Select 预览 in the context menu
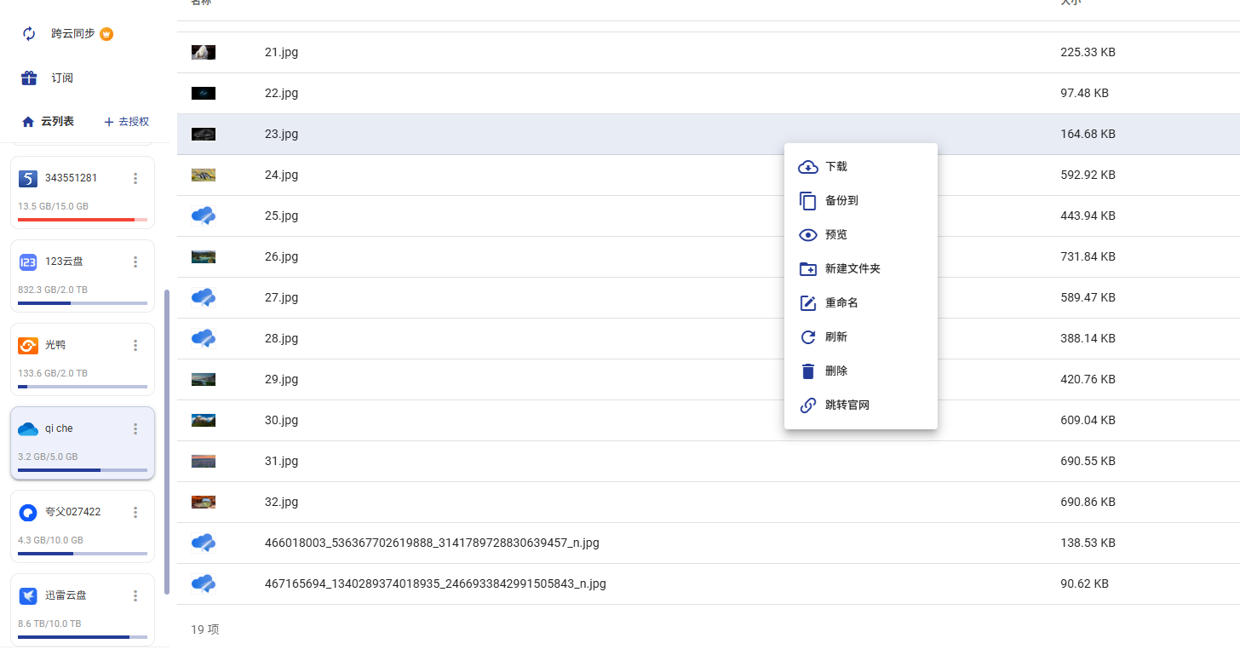Image resolution: width=1240 pixels, height=661 pixels. tap(861, 235)
